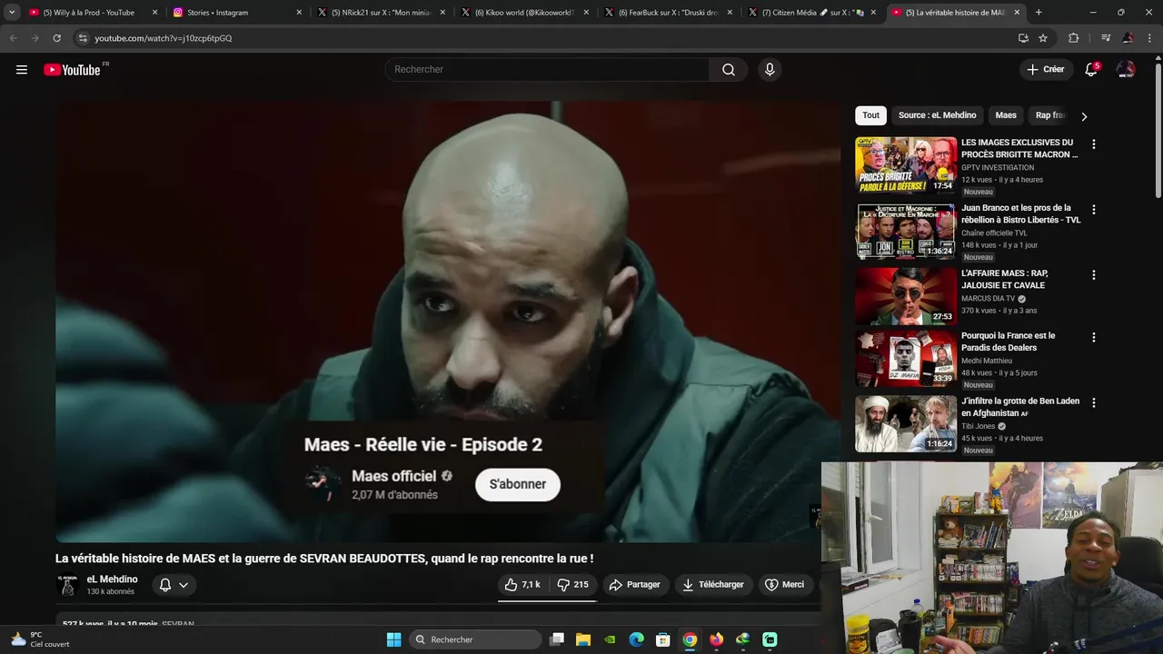This screenshot has height=654, width=1163.
Task: Open Chrome extensions puzzle icon
Action: [x=1074, y=38]
